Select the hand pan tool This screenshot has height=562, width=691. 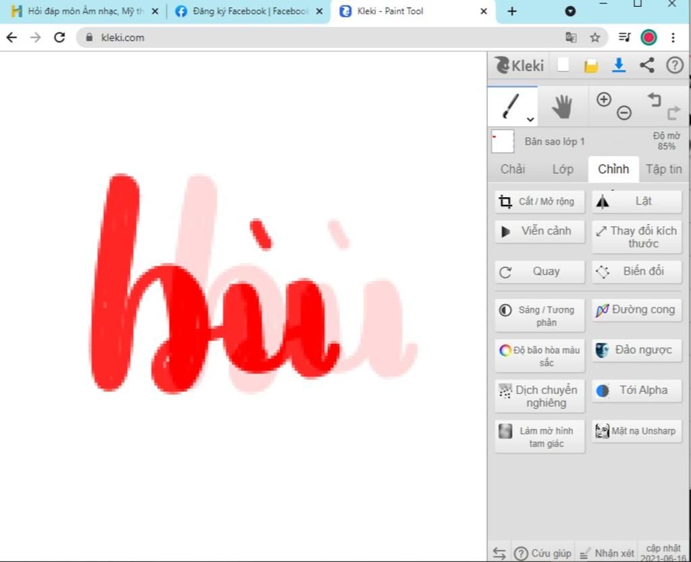click(562, 106)
